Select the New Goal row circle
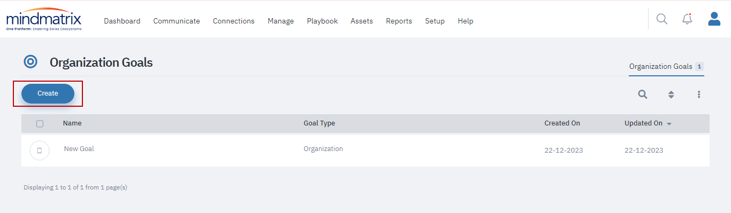 (40, 151)
